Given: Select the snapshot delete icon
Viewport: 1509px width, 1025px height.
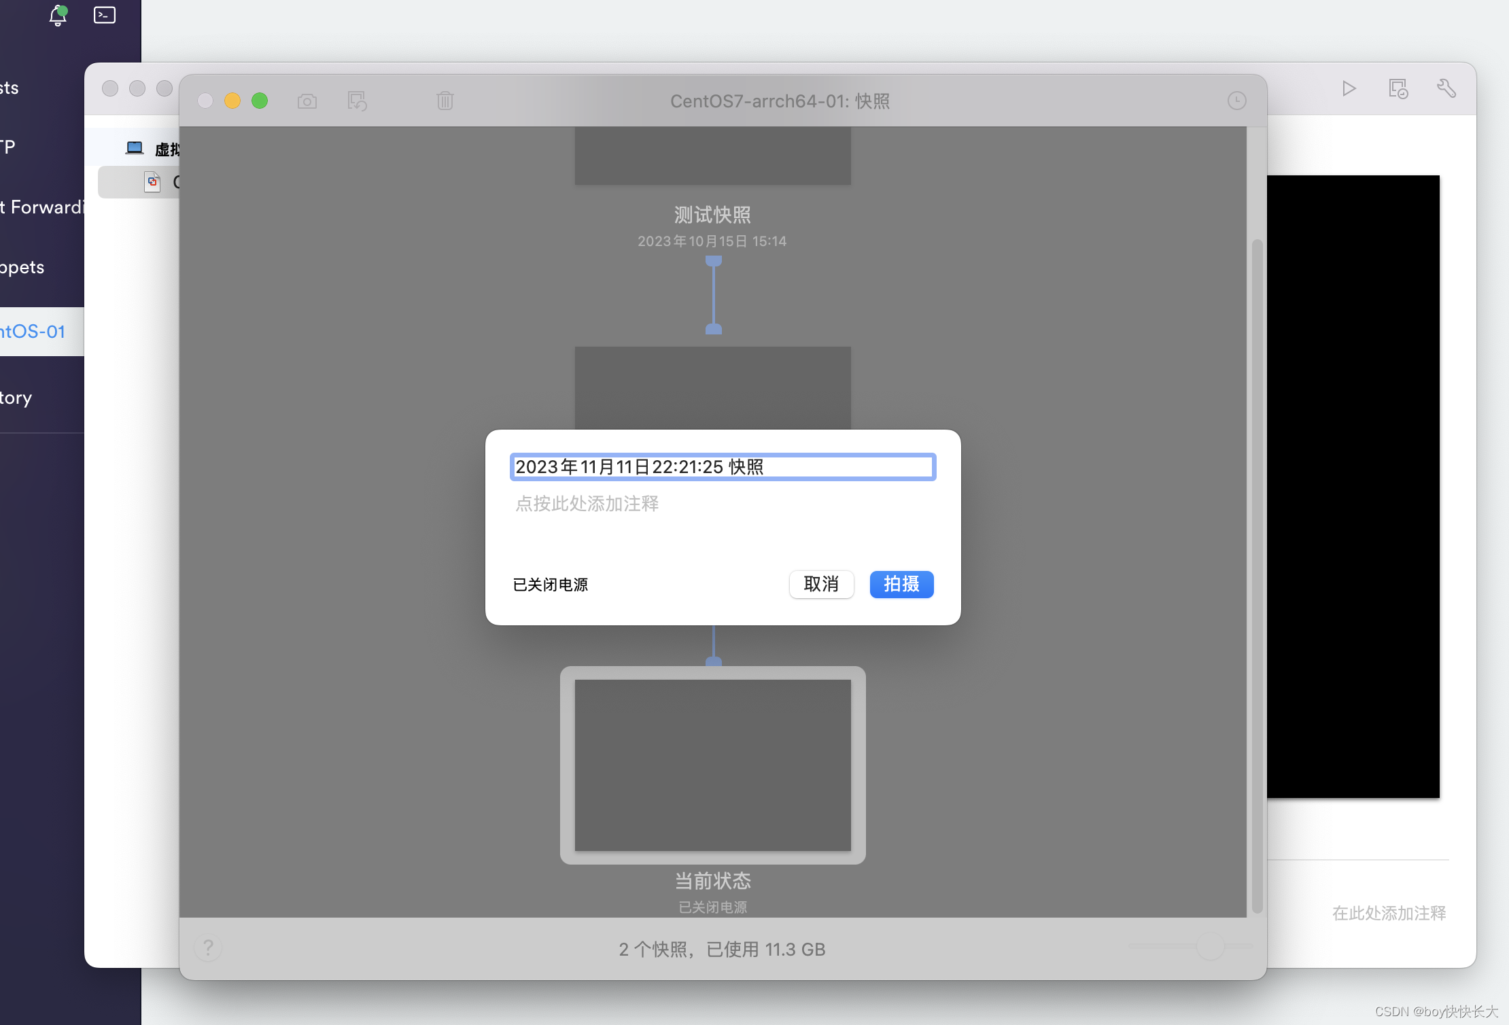Looking at the screenshot, I should coord(444,101).
